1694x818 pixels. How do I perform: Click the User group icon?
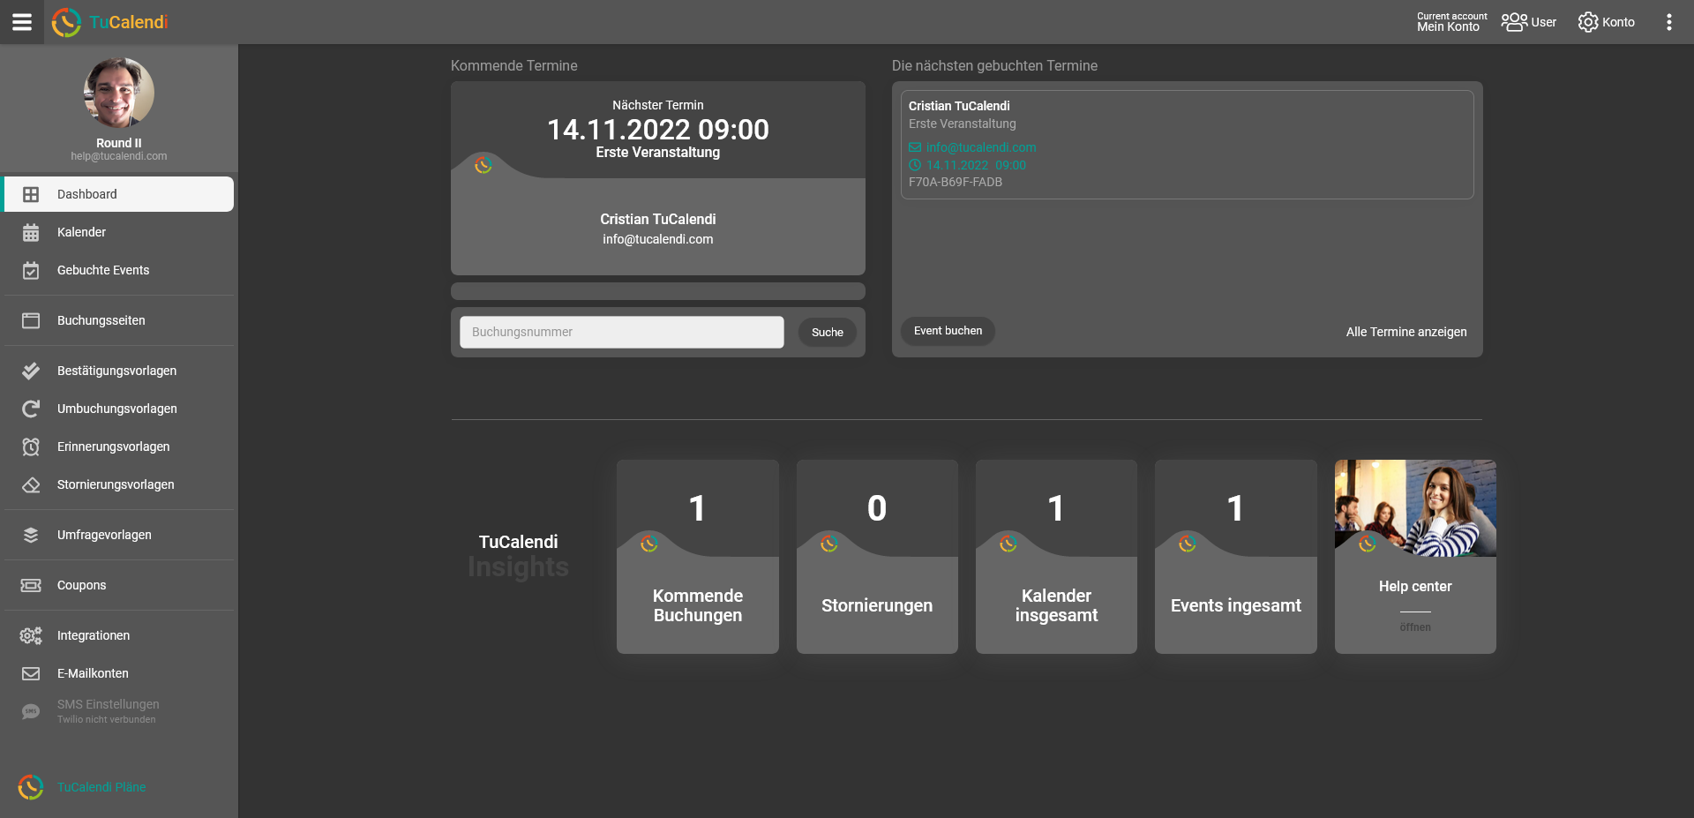tap(1514, 22)
